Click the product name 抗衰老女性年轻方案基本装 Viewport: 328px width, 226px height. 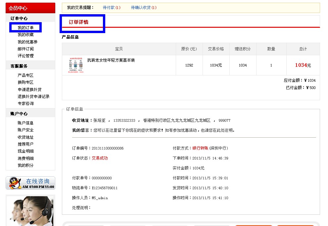[x=111, y=60]
